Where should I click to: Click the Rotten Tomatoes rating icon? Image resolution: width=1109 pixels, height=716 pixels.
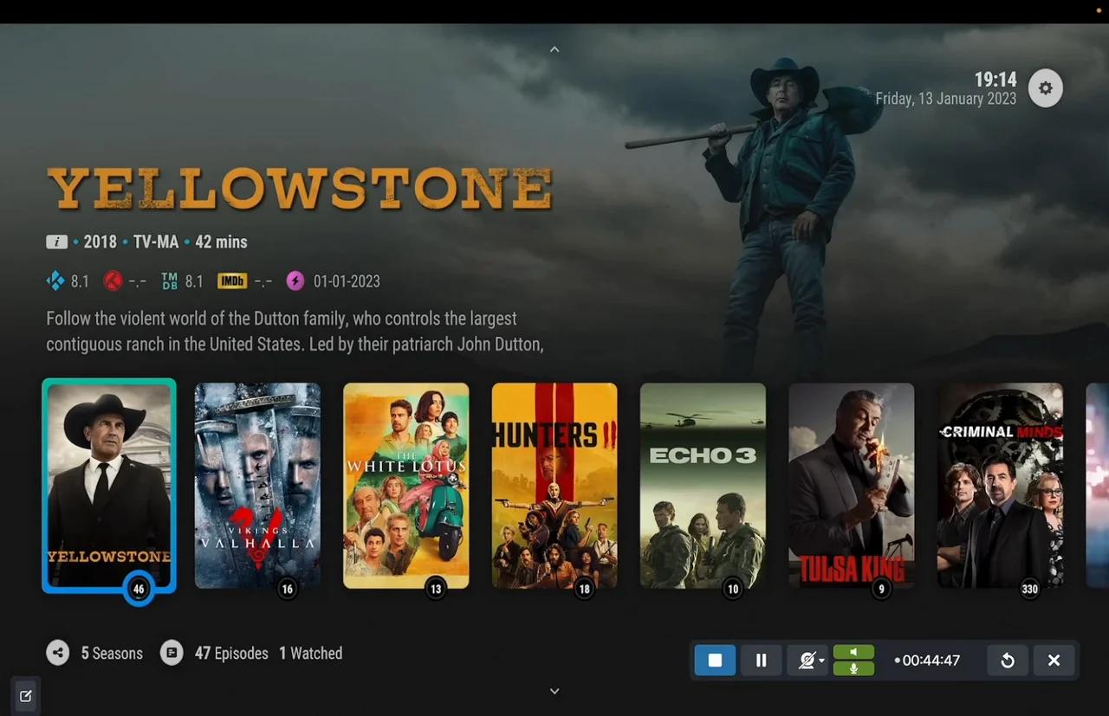coord(113,281)
